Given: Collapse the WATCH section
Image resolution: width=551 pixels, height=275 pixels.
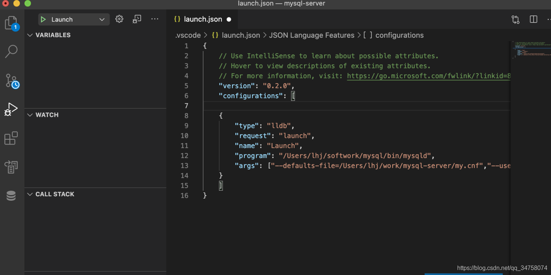Looking at the screenshot, I should 47,115.
